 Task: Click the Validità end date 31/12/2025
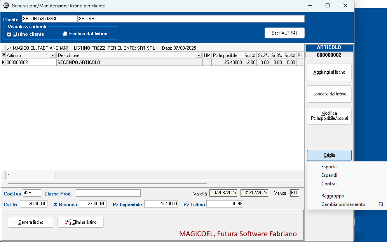pos(255,193)
